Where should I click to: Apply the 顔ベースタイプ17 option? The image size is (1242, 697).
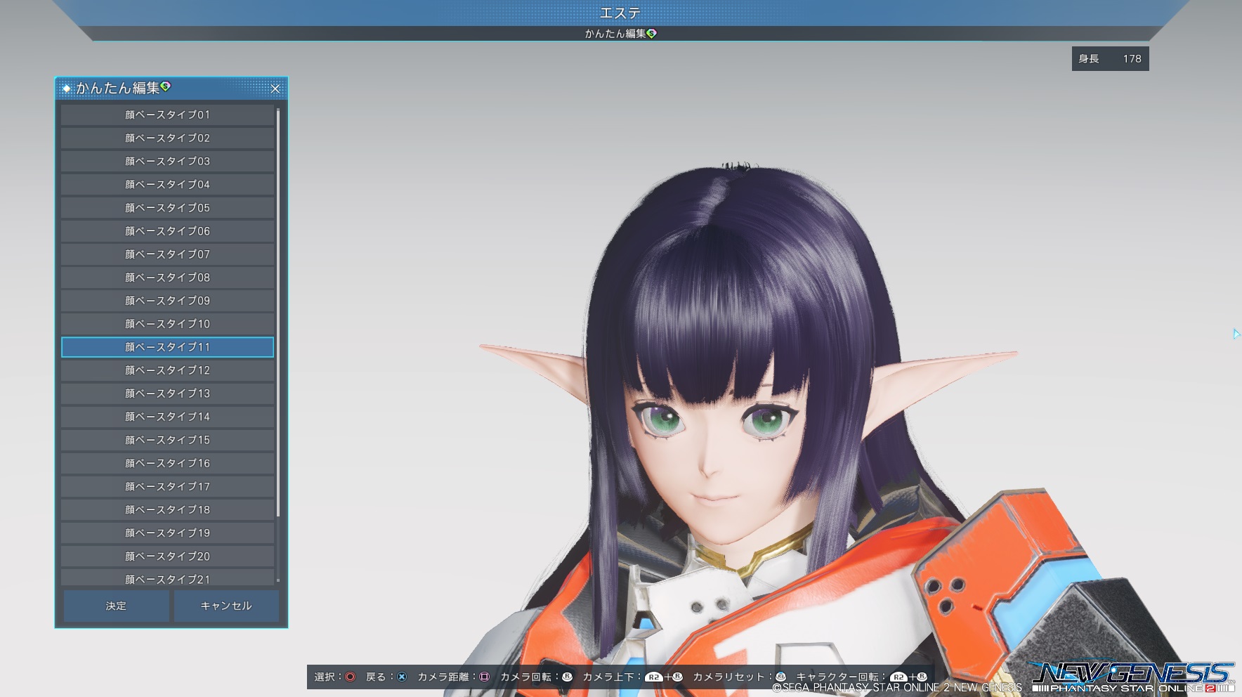coord(167,486)
